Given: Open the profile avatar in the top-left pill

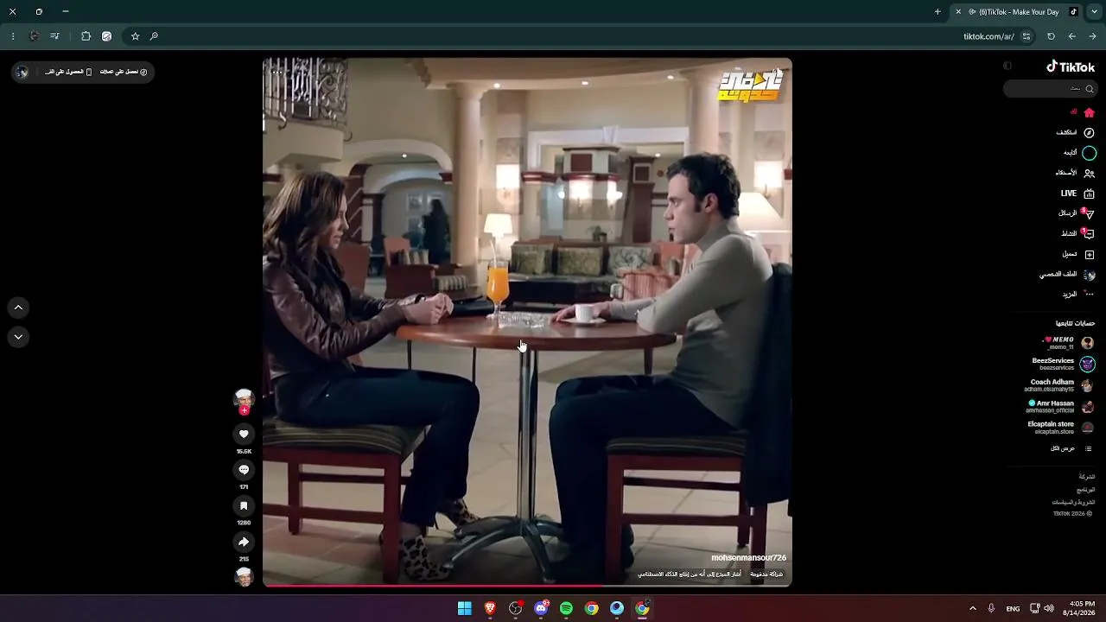Looking at the screenshot, I should (22, 72).
